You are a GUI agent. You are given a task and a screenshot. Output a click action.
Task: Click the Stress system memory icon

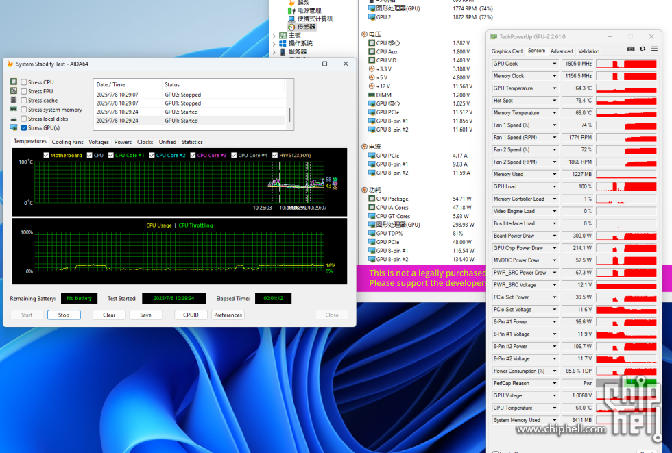(x=14, y=109)
